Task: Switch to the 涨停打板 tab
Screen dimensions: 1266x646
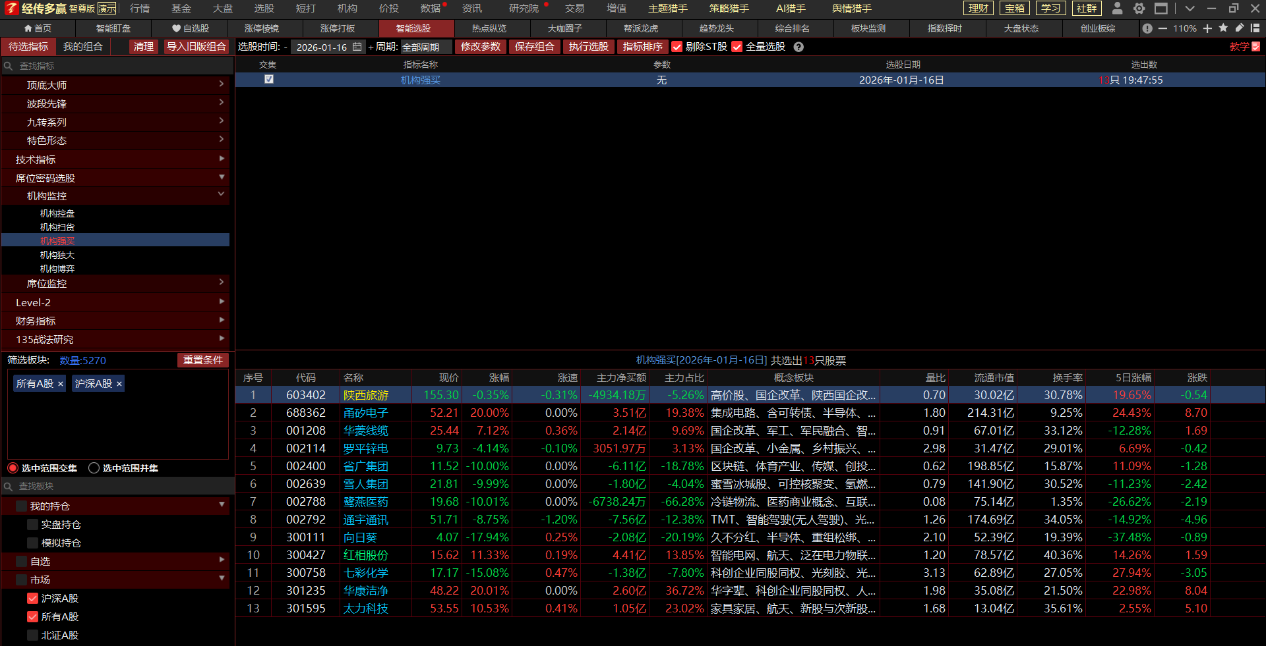Action: click(338, 28)
